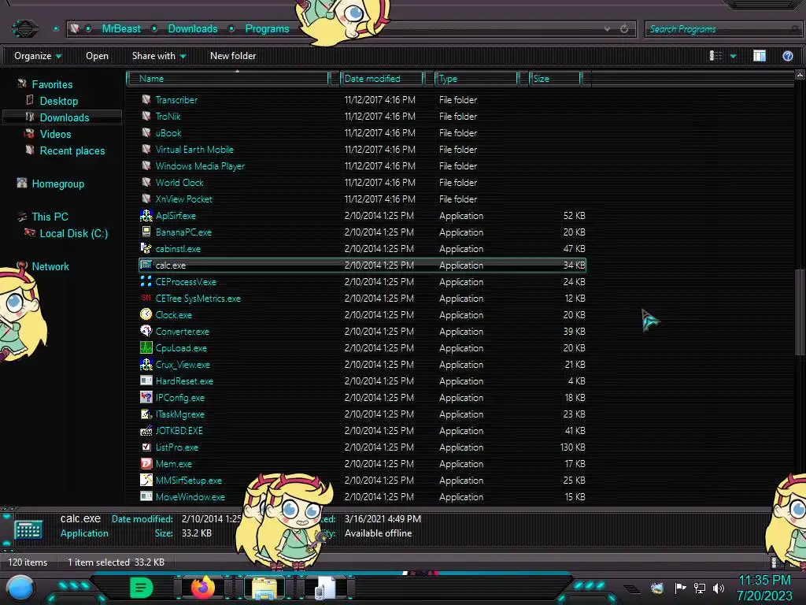Viewport: 806px width, 605px height.
Task: Click the Open toolbar button
Action: click(x=97, y=56)
